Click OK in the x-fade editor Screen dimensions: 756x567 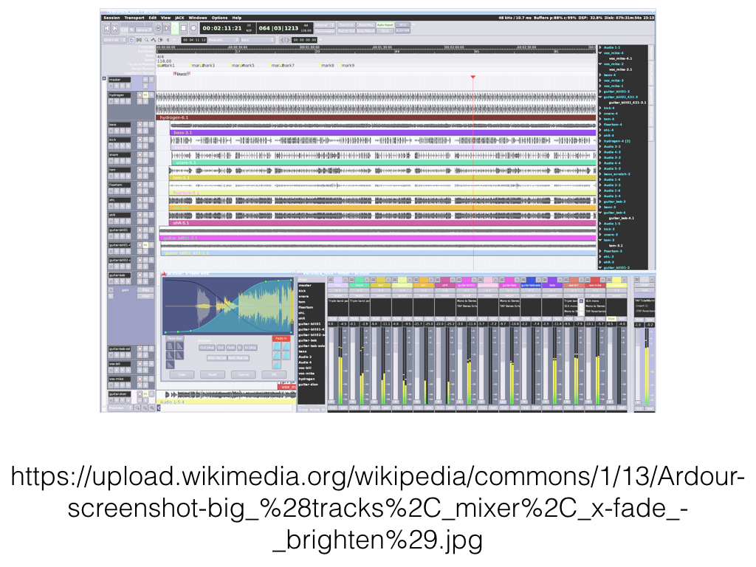(x=274, y=374)
